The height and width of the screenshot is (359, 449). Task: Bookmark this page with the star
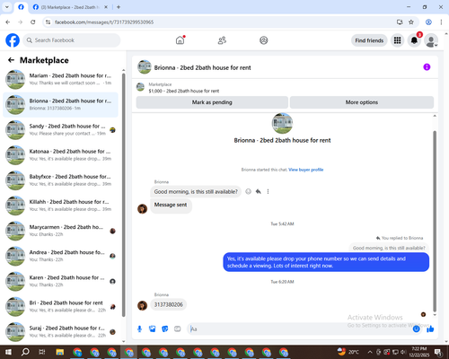tap(411, 22)
